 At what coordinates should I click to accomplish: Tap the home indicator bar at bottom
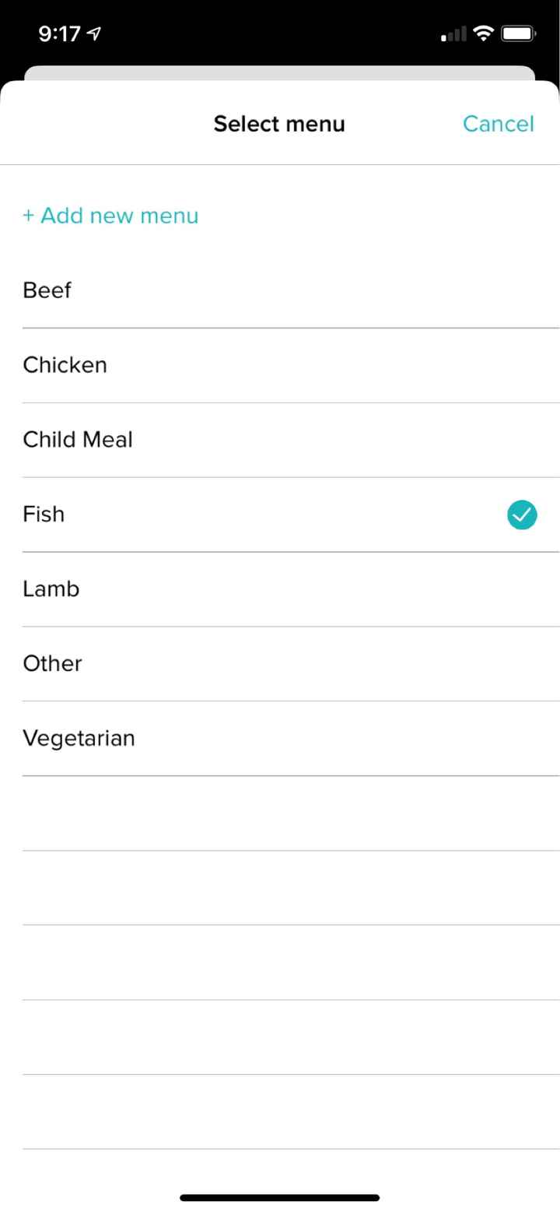coord(280,1197)
